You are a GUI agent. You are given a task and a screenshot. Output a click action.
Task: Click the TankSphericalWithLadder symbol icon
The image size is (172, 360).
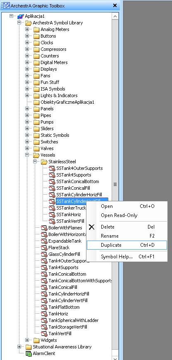44,320
